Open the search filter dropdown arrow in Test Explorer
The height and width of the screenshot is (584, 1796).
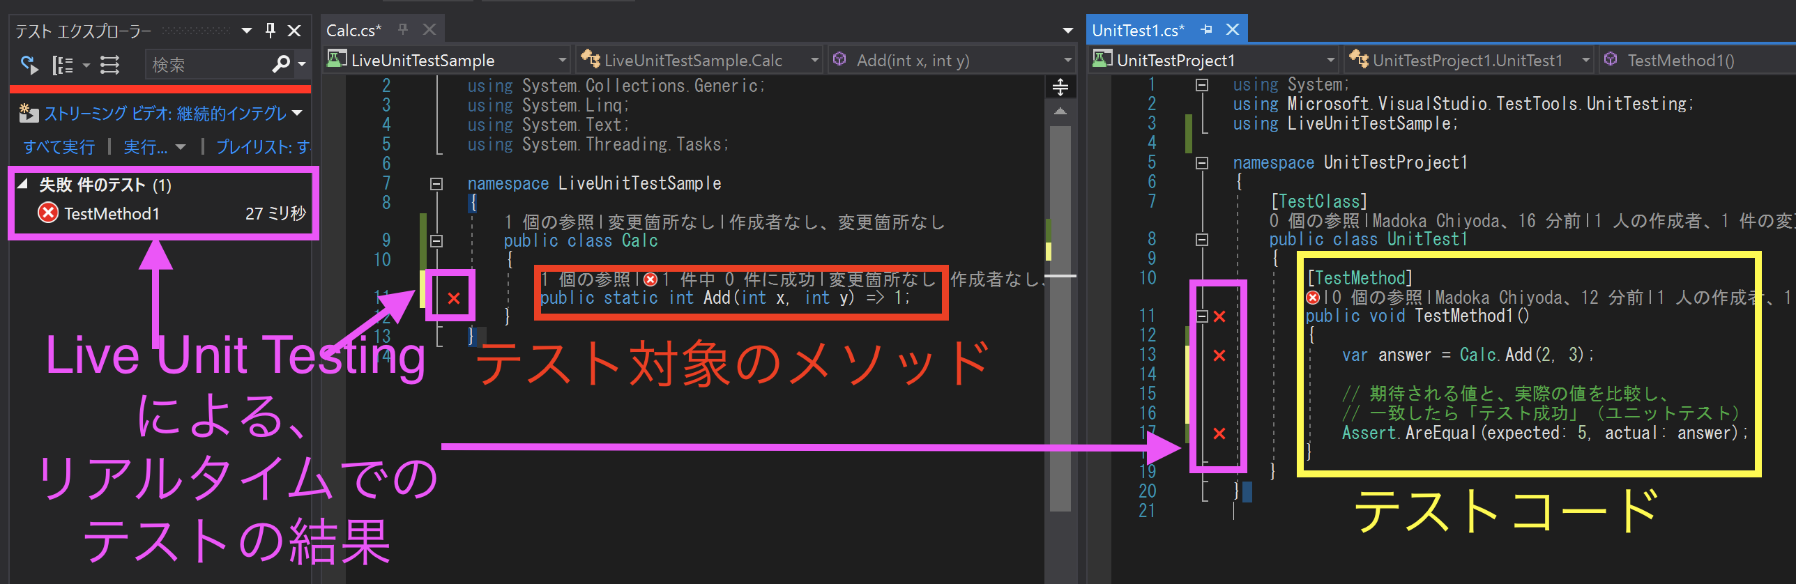[302, 65]
